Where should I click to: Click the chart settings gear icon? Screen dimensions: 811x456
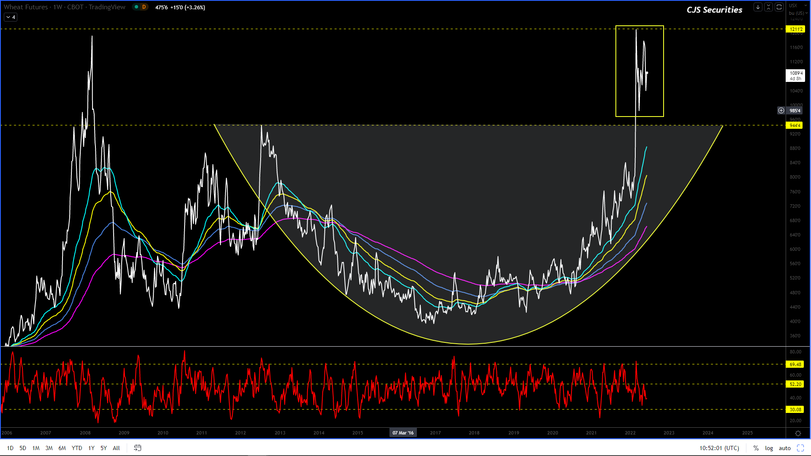(798, 433)
